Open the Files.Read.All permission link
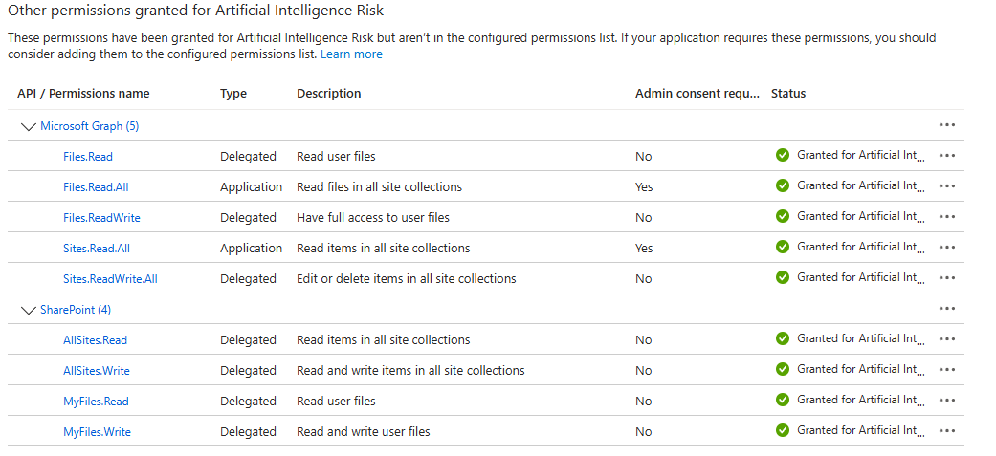 click(96, 187)
